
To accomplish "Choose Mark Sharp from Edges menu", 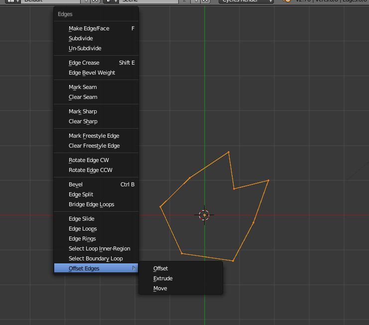I will pyautogui.click(x=96, y=111).
